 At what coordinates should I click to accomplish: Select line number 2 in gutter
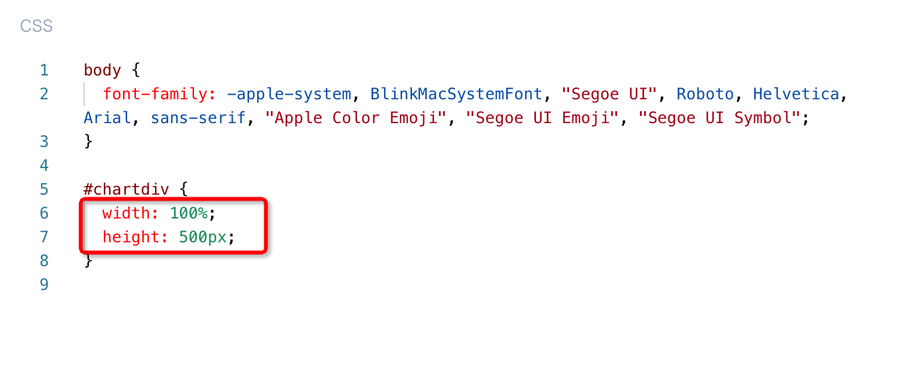tap(44, 94)
